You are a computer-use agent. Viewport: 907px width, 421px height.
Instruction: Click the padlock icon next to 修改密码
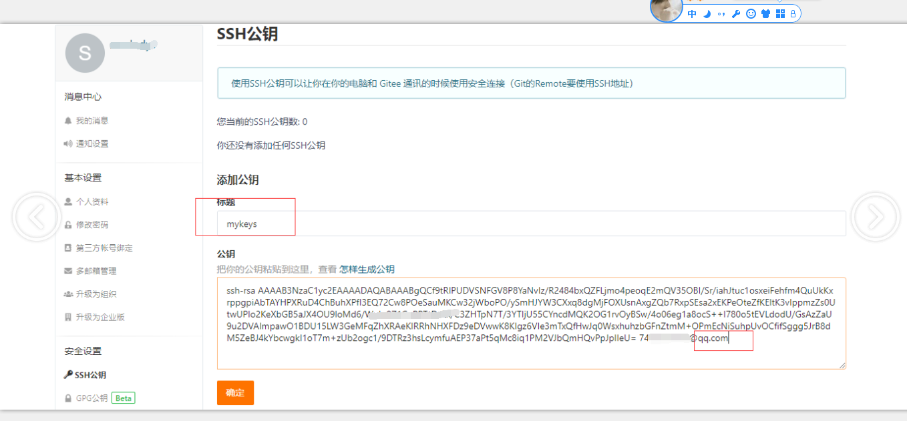tap(68, 224)
